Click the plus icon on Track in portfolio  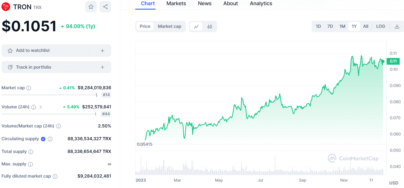103,67
